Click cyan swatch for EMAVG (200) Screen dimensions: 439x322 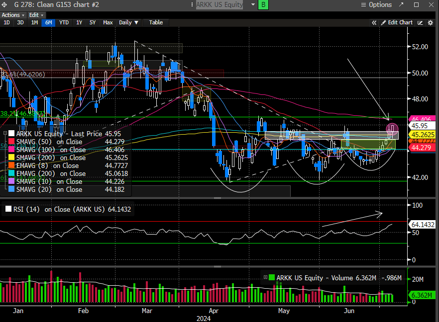click(x=11, y=173)
